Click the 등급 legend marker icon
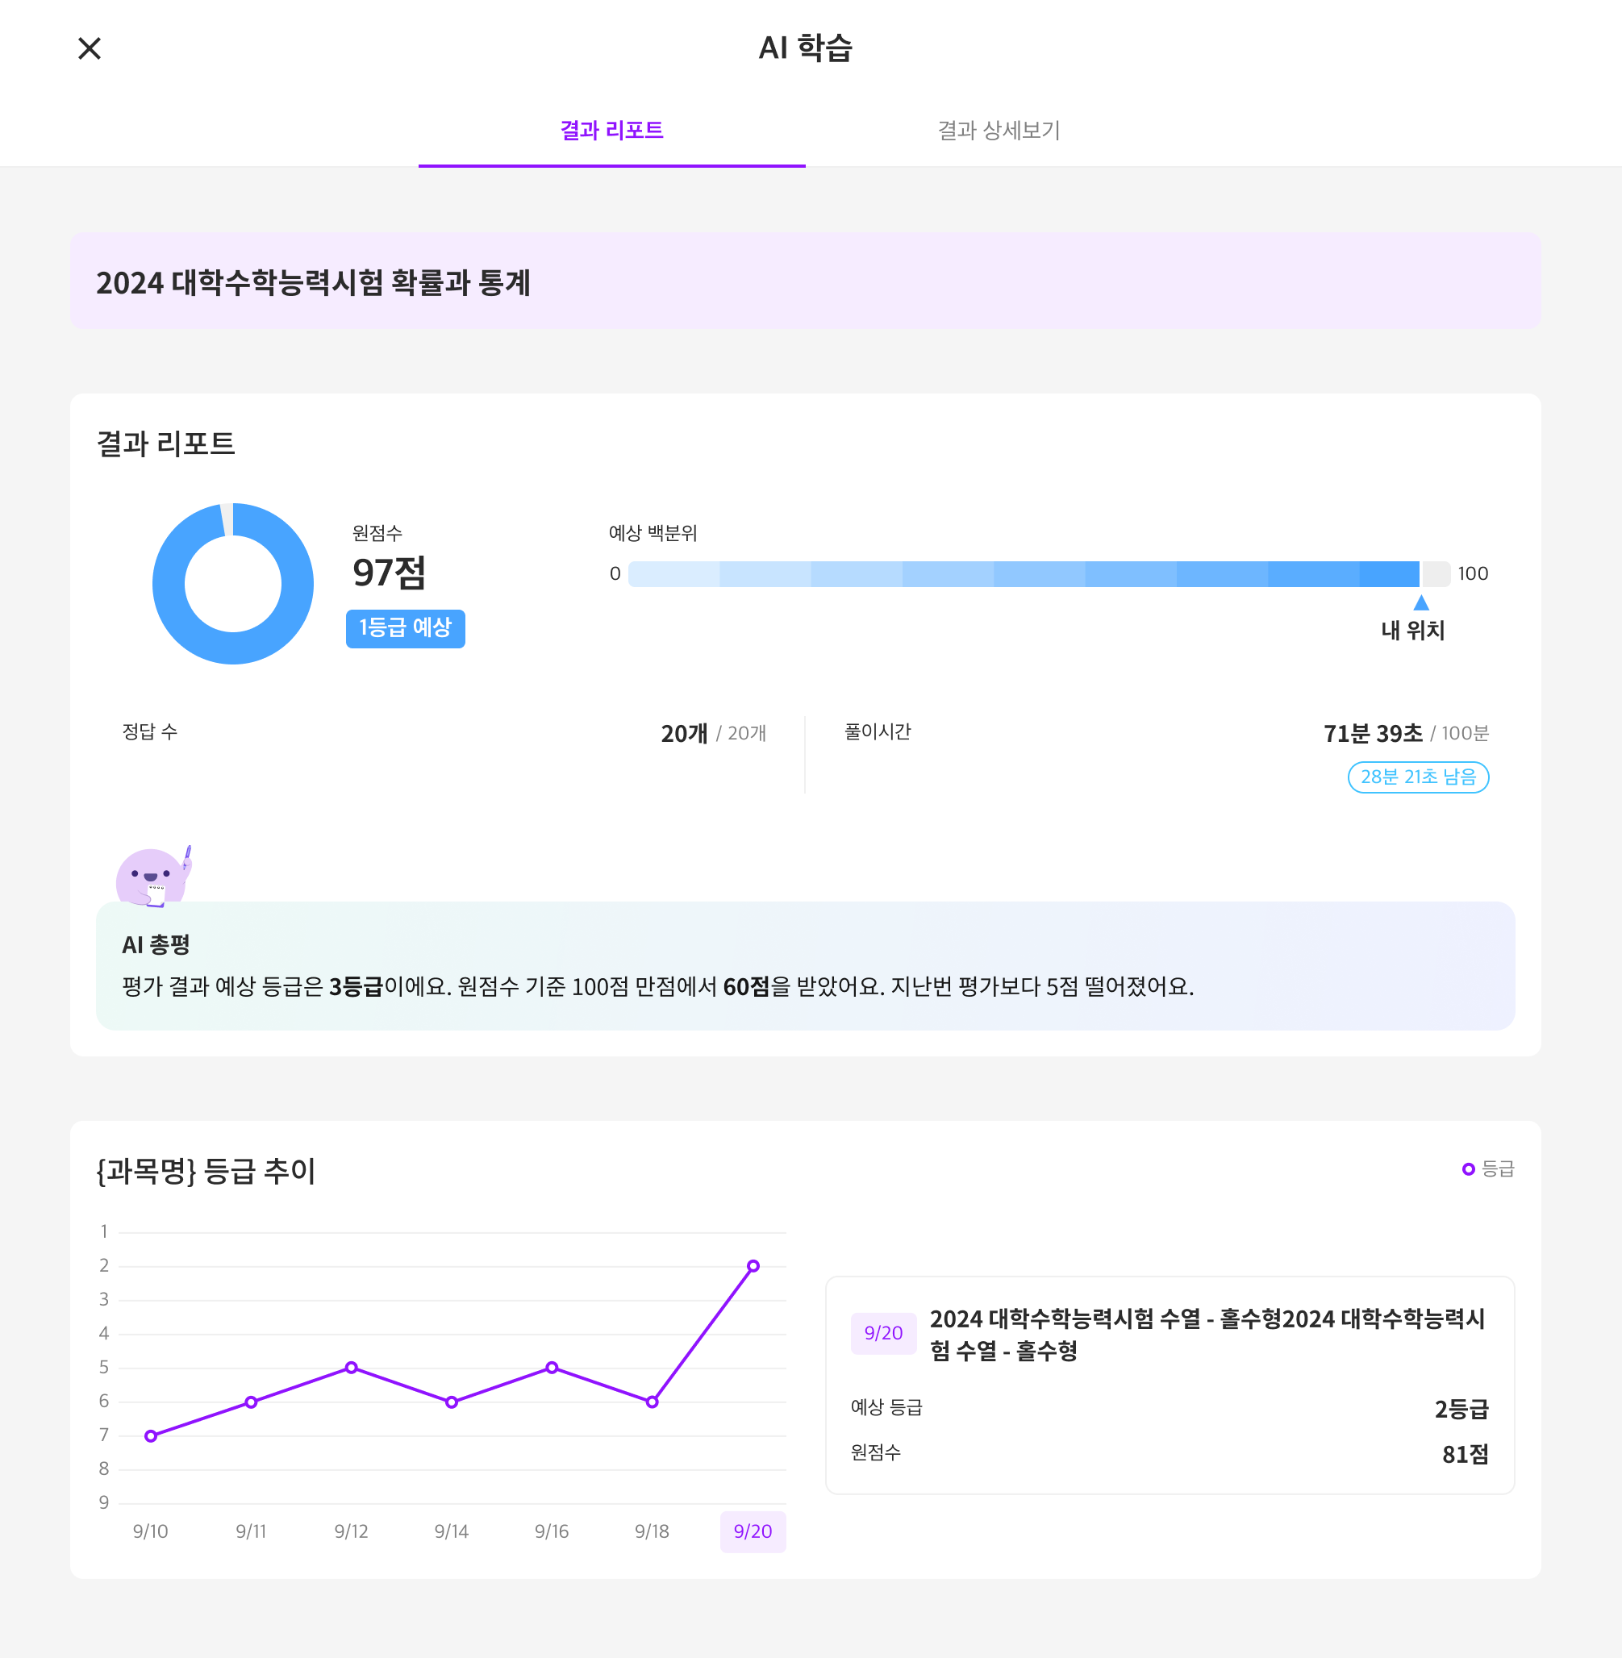This screenshot has width=1622, height=1658. point(1468,1169)
